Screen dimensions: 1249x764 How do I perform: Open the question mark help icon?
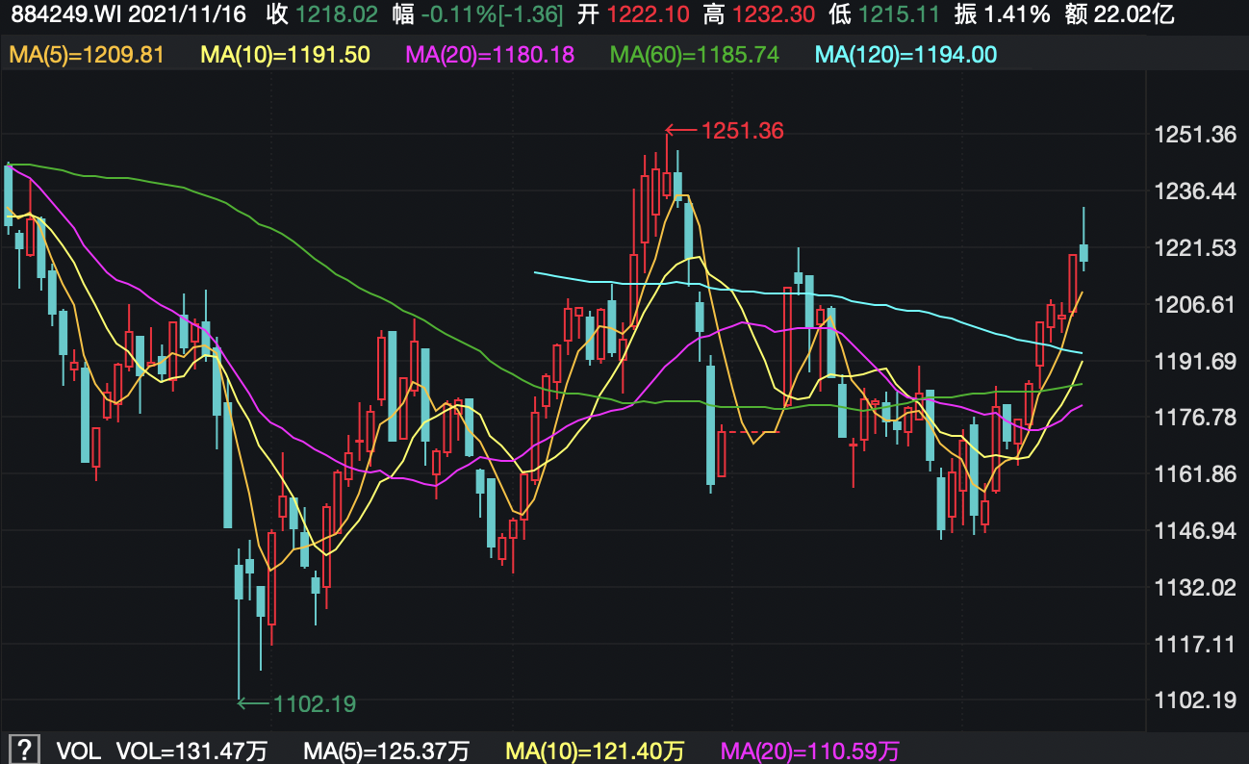[24, 750]
